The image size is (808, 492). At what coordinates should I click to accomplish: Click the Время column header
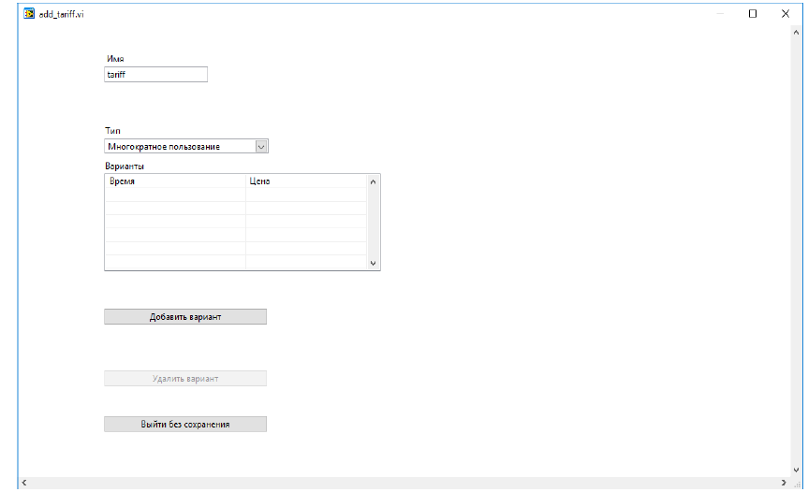[175, 181]
